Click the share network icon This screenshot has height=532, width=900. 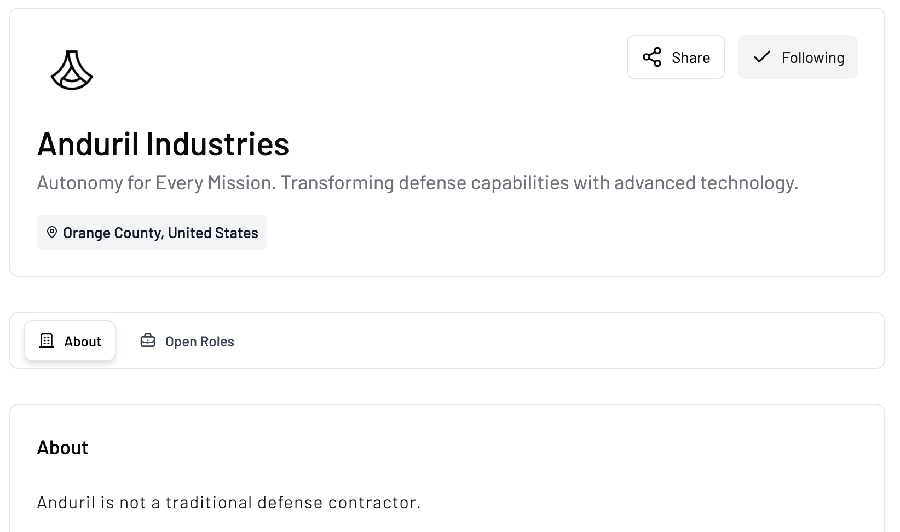click(x=651, y=57)
